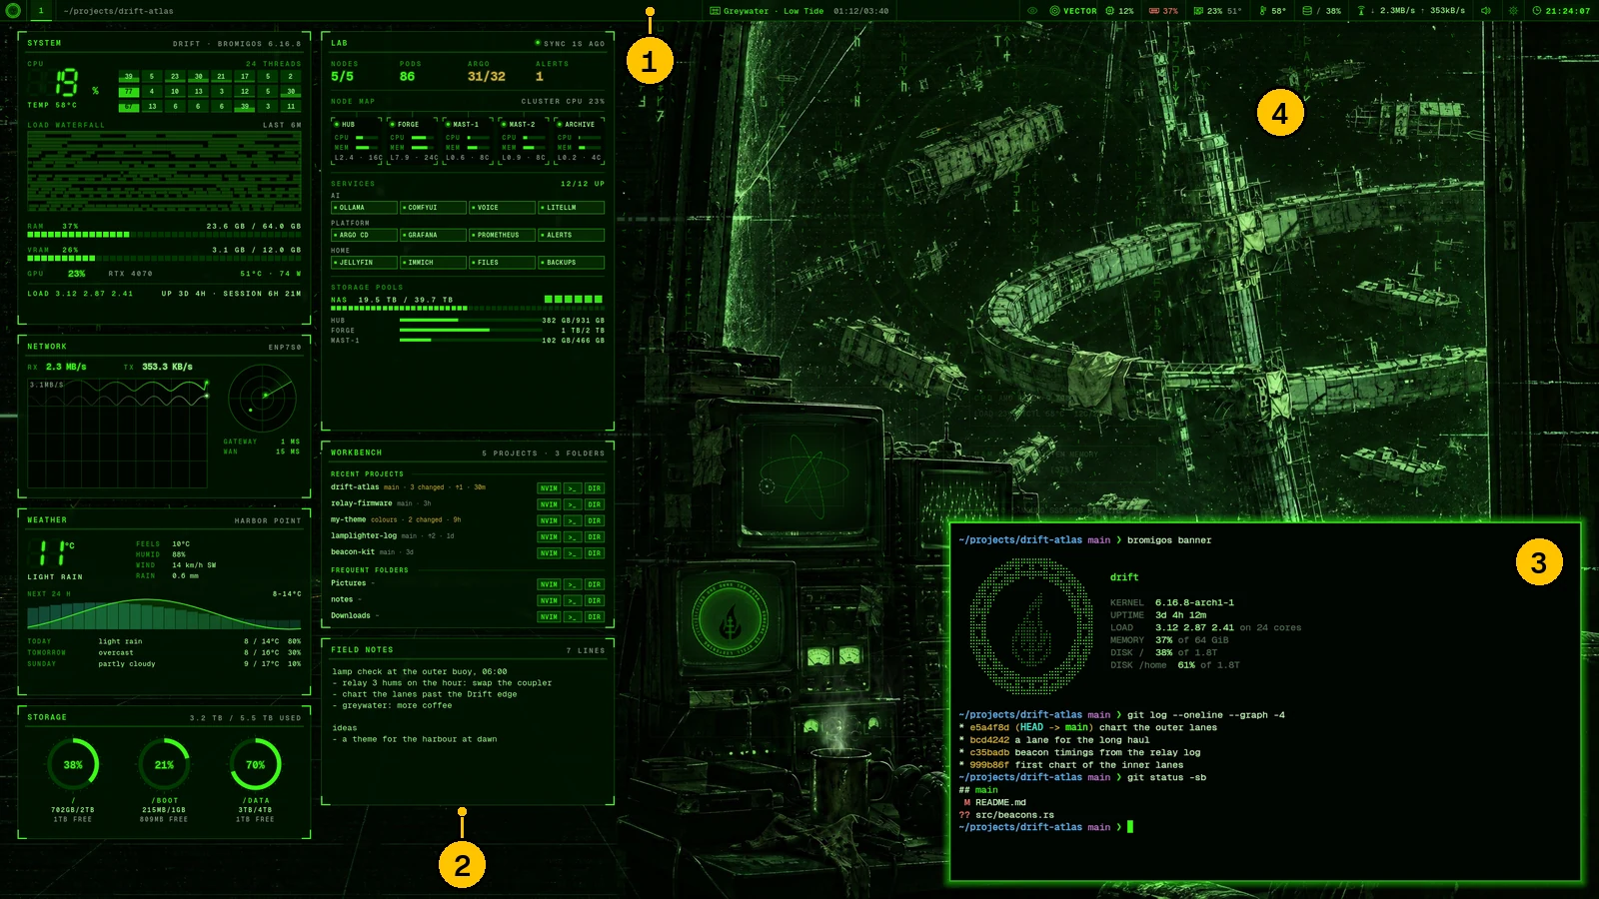
Task: Open the BACKUPS service
Action: tap(571, 263)
